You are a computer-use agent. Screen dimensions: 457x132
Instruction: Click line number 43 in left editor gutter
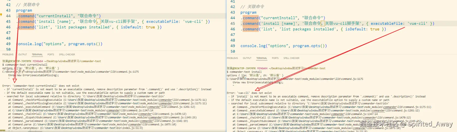[8, 10]
